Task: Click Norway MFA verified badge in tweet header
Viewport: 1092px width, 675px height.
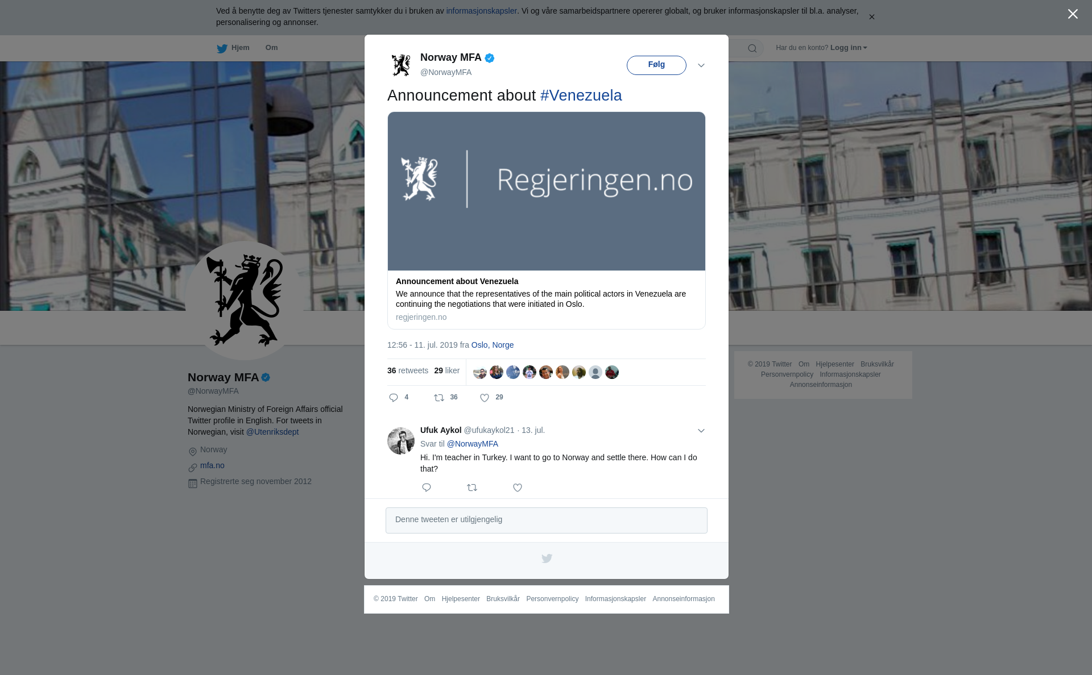Action: 490,58
